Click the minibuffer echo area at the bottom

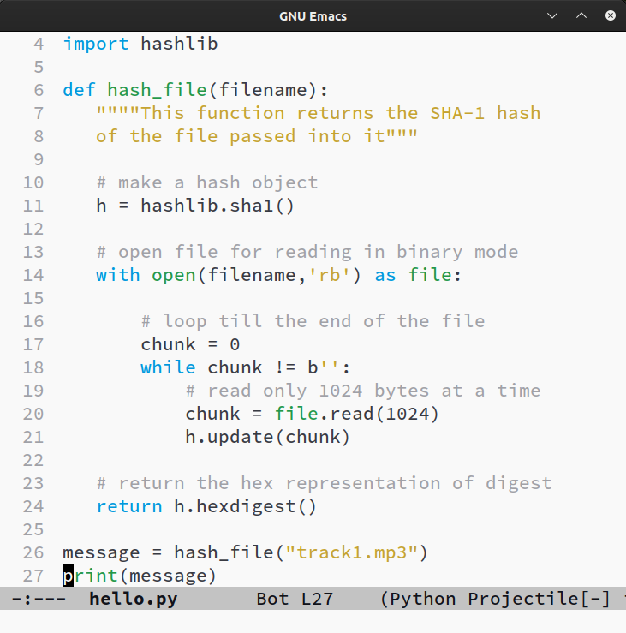tap(313, 621)
